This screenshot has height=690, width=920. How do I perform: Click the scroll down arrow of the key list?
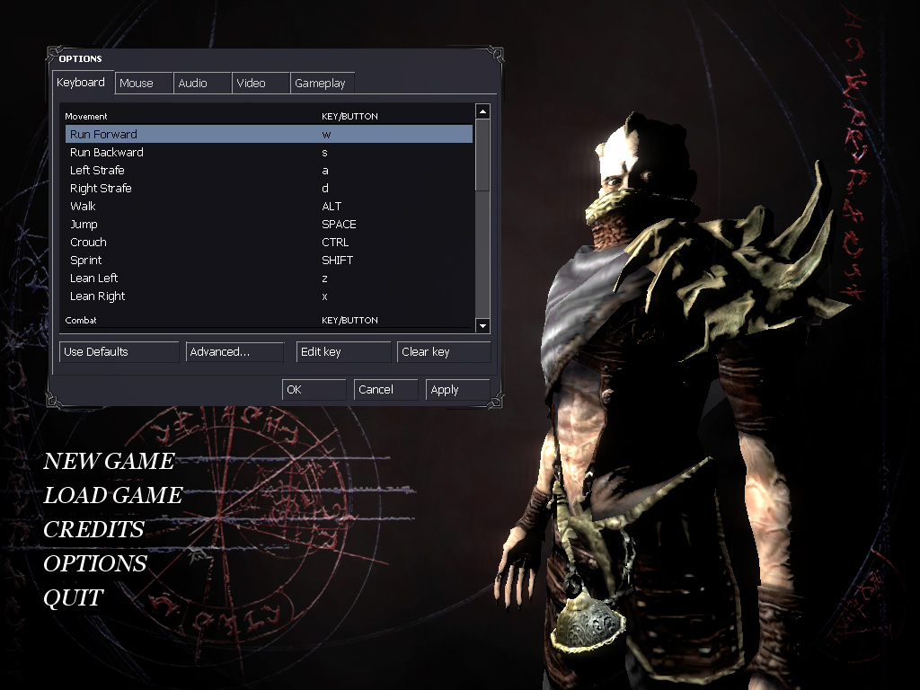pos(482,325)
